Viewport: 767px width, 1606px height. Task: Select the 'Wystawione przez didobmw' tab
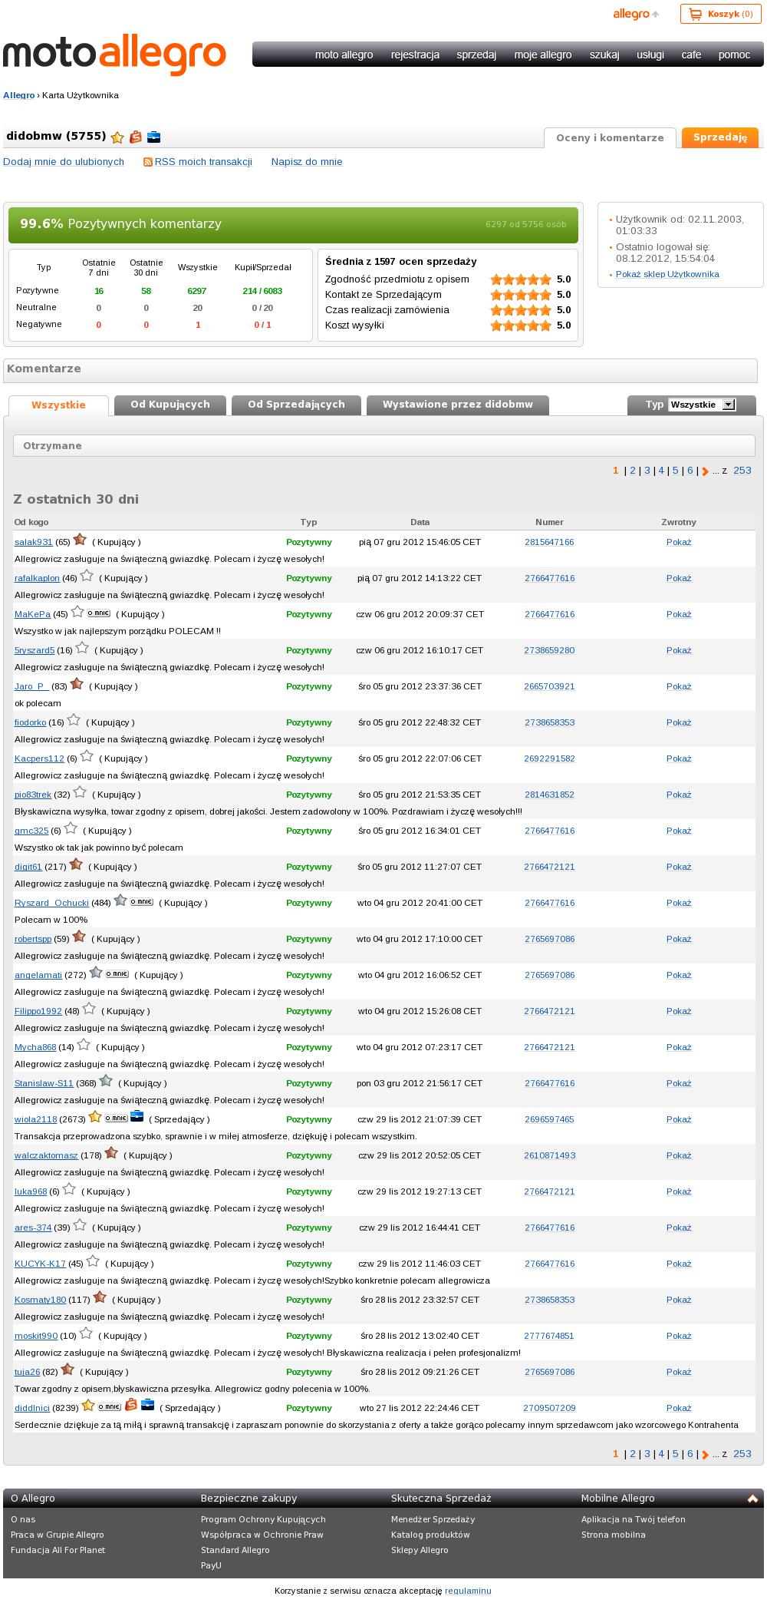458,405
